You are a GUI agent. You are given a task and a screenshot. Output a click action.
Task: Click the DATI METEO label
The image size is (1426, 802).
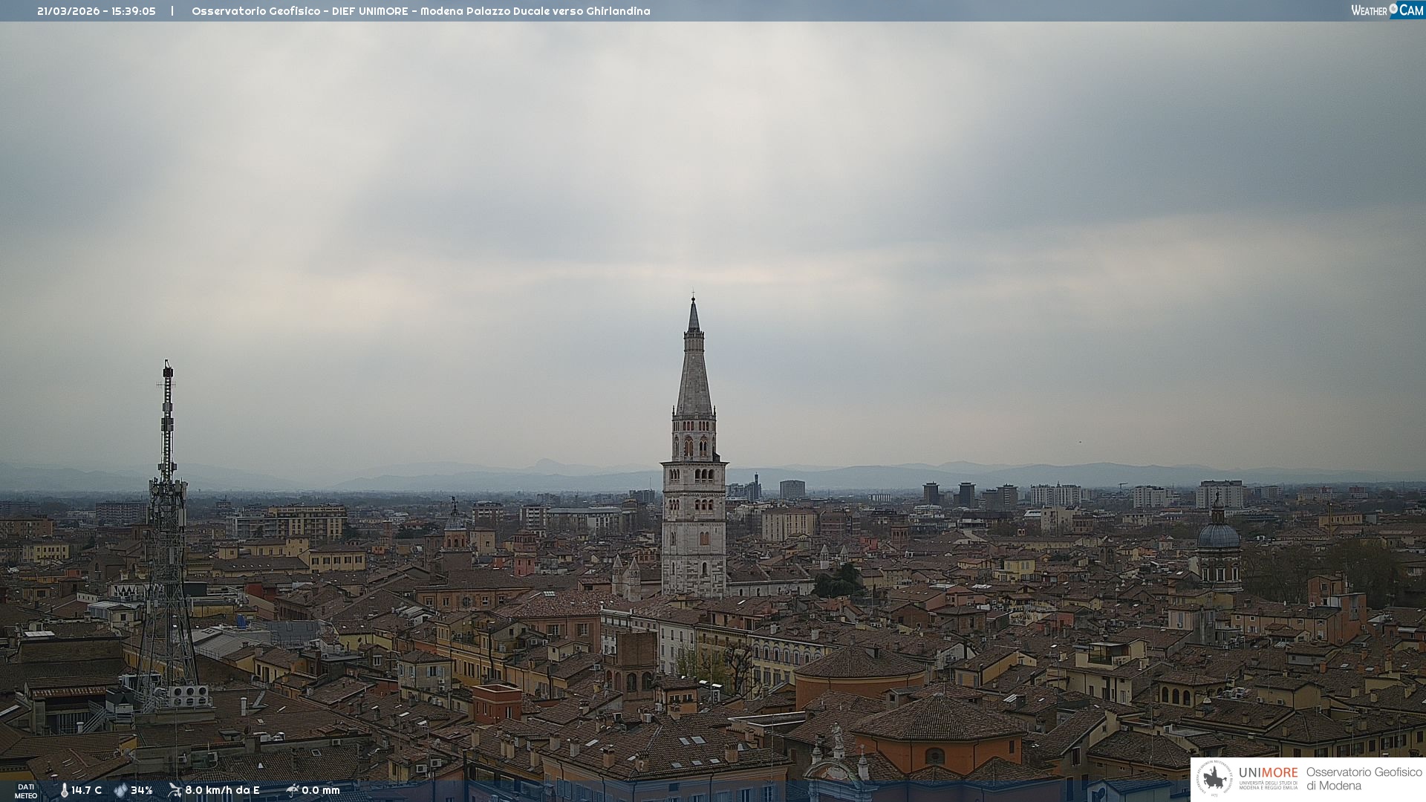tap(26, 791)
